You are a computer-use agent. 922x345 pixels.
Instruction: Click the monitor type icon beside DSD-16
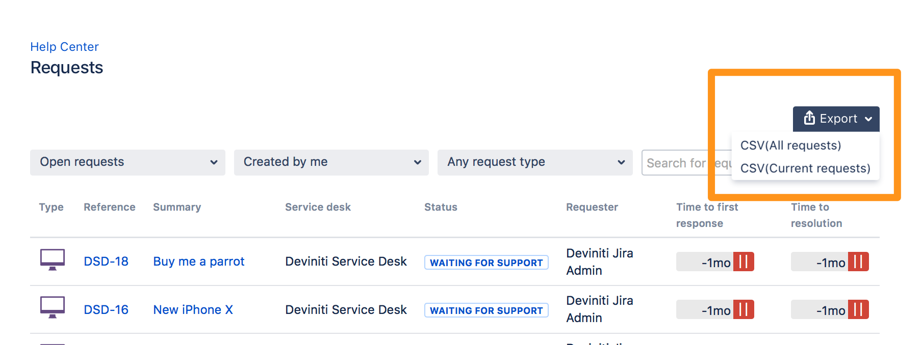click(x=52, y=309)
